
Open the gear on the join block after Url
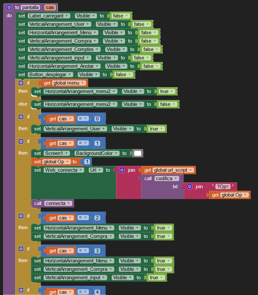coord(122,170)
